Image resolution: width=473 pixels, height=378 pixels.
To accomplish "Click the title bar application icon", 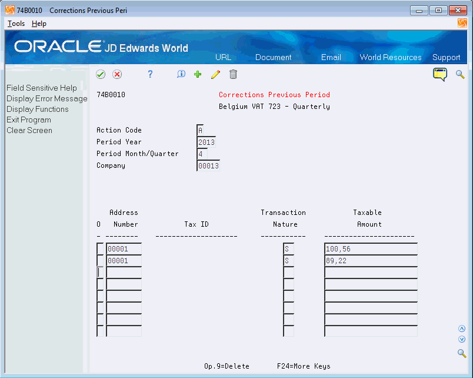I will tap(10, 10).
